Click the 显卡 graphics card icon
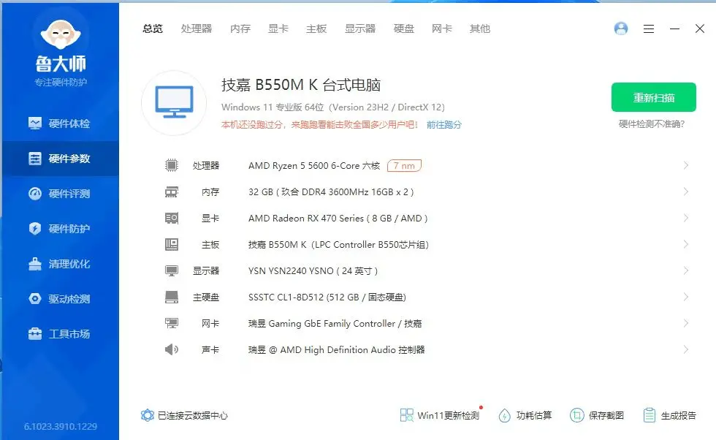Screen dimensions: 716x440 pos(172,219)
